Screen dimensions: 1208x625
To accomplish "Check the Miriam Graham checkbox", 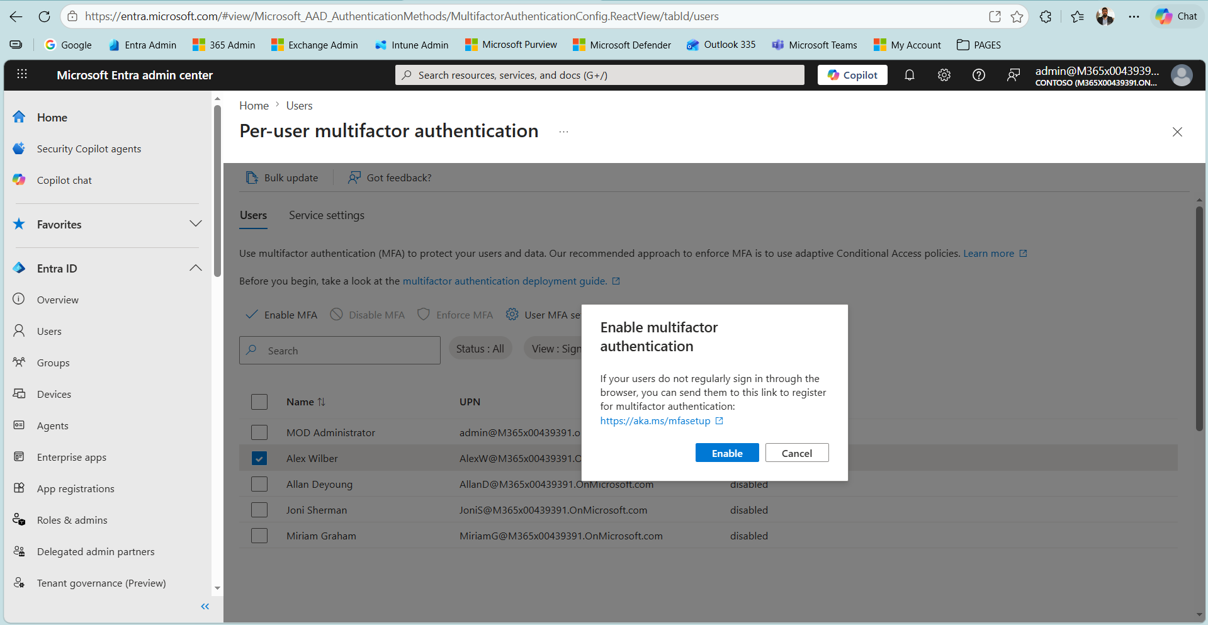I will click(259, 536).
